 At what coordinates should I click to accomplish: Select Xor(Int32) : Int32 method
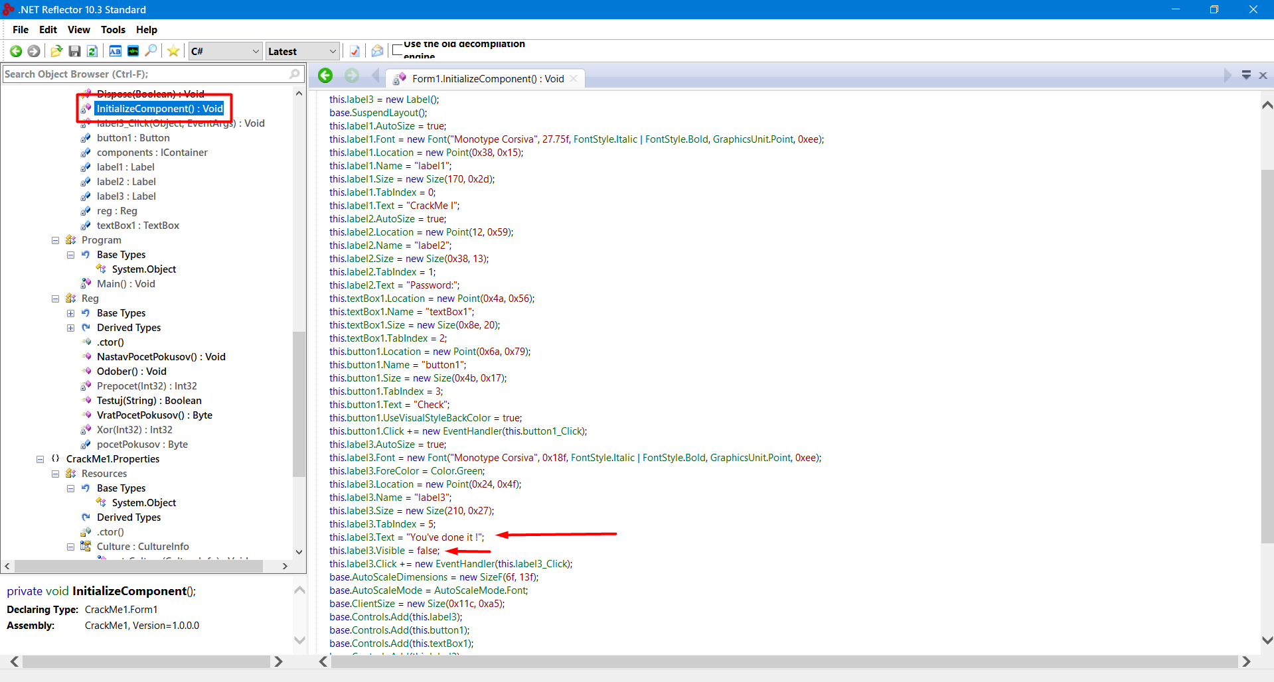pos(135,430)
